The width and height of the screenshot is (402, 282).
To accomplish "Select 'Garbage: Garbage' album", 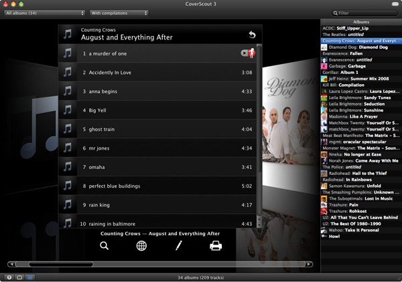I will pyautogui.click(x=361, y=66).
